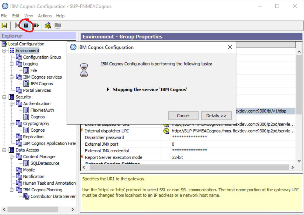This screenshot has width=304, height=215.
Task: Click the Replication node icon
Action: pos(19,137)
